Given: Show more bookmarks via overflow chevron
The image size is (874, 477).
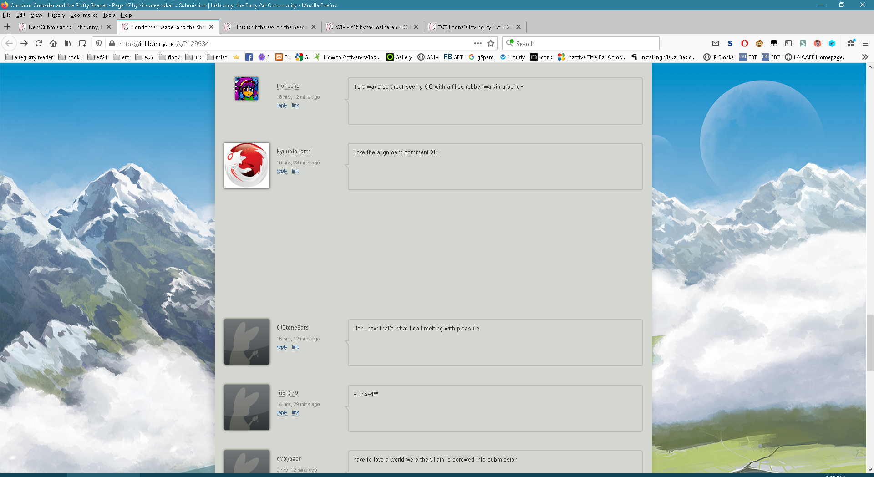Looking at the screenshot, I should pos(865,57).
